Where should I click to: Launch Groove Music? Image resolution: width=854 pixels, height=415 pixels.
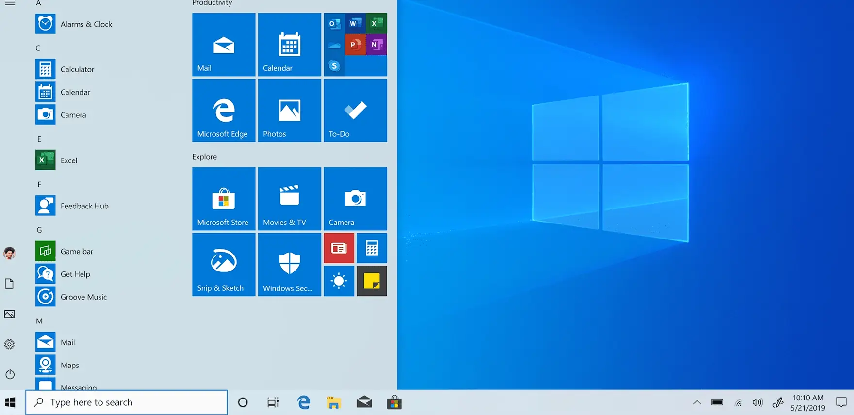click(x=71, y=297)
